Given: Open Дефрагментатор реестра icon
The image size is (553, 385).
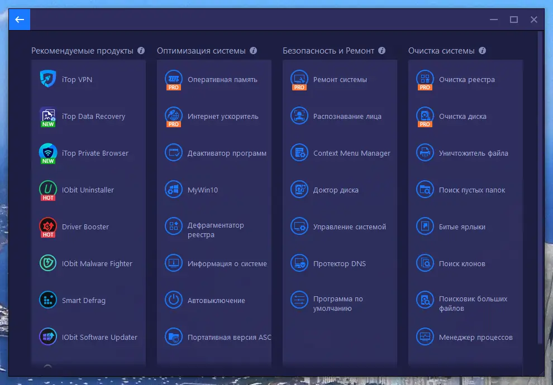Looking at the screenshot, I should 174,227.
